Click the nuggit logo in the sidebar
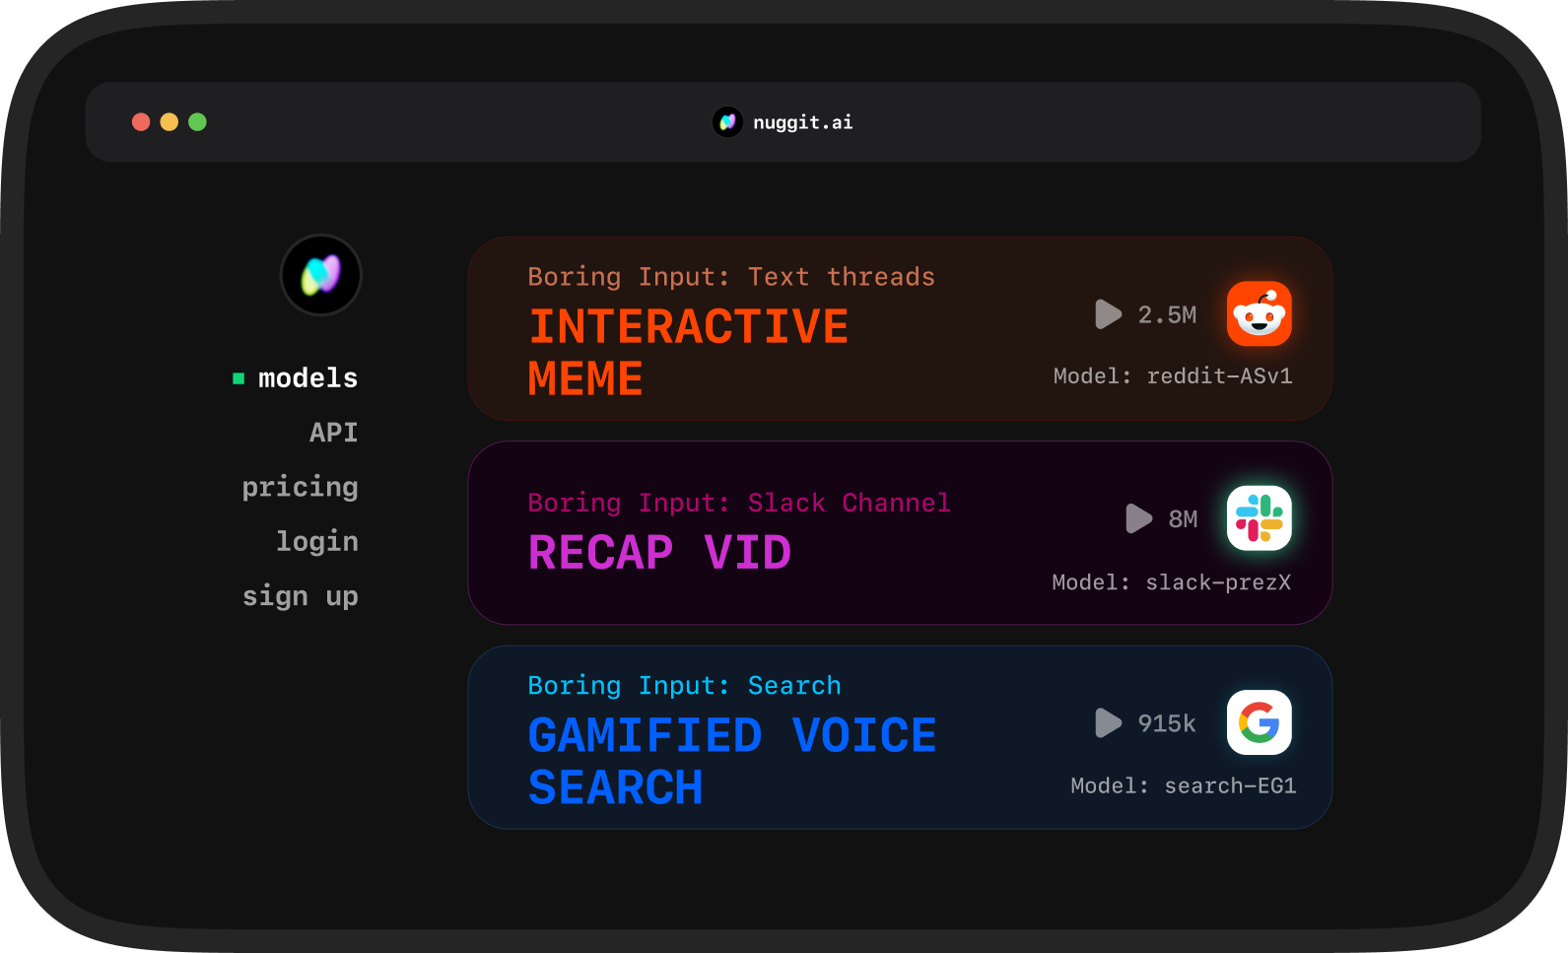Viewport: 1568px width, 953px height. pos(321,275)
